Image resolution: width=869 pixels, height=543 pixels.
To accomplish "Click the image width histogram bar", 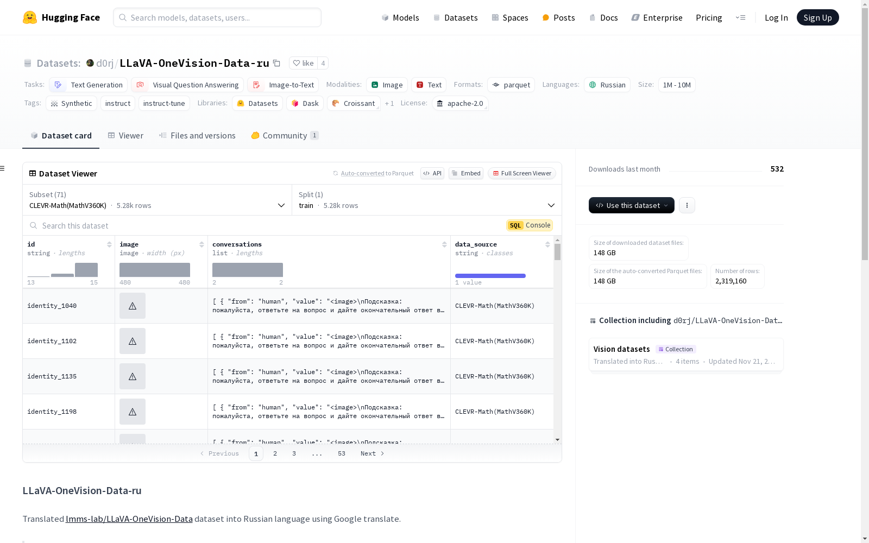I will click(155, 270).
